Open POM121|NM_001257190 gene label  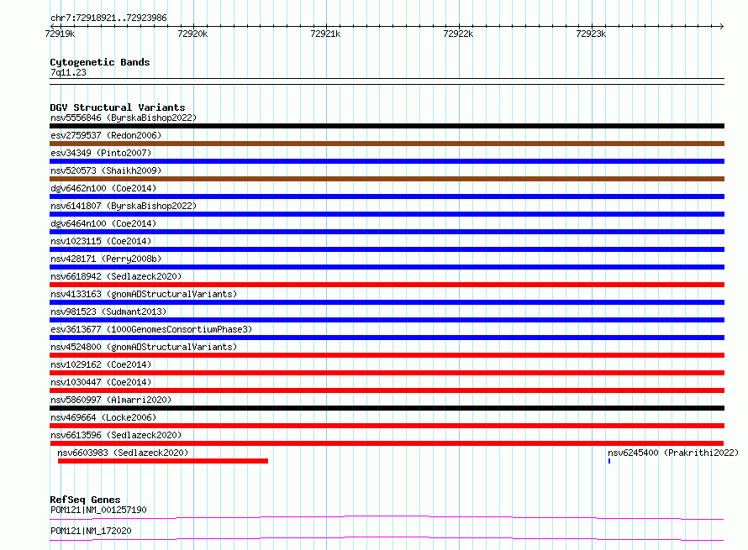(98, 510)
